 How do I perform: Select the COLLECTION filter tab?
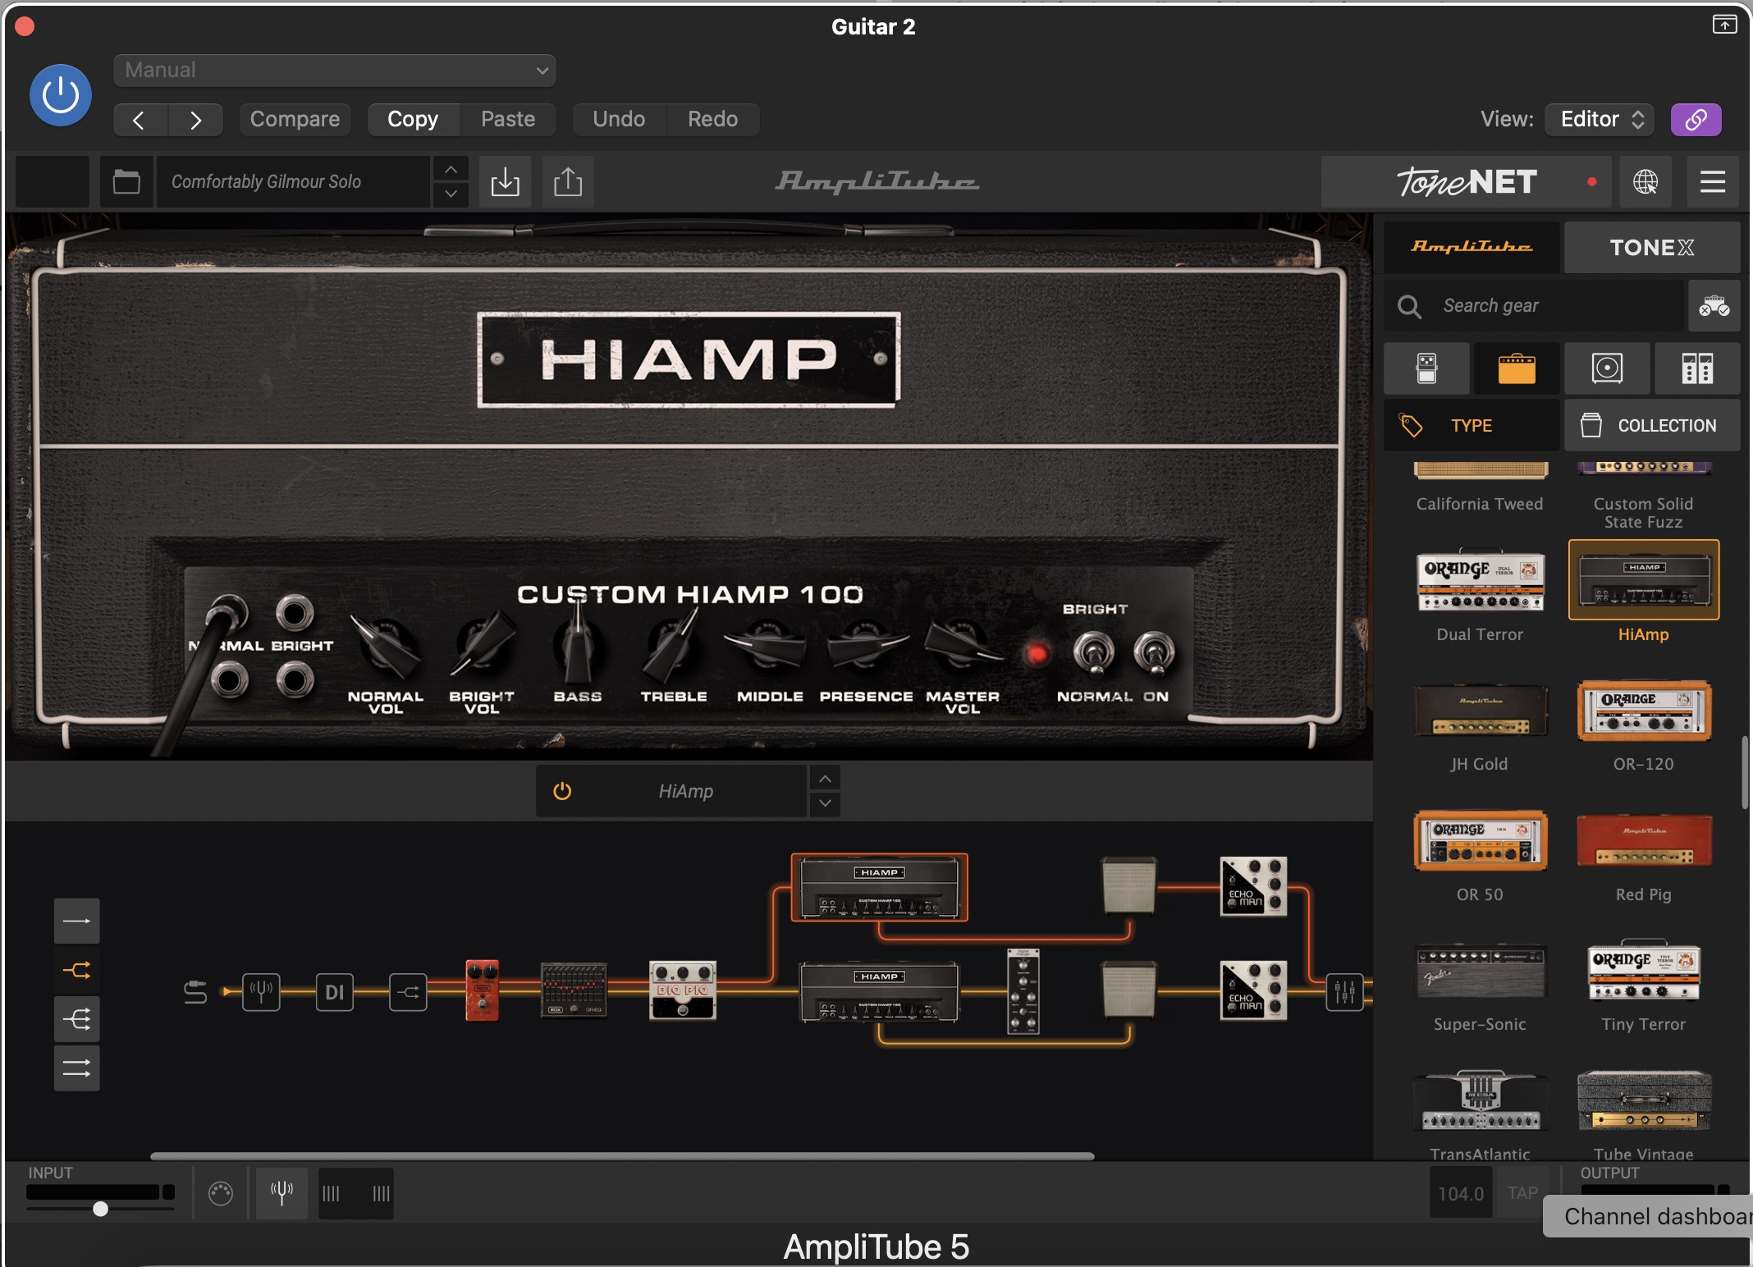click(1651, 425)
